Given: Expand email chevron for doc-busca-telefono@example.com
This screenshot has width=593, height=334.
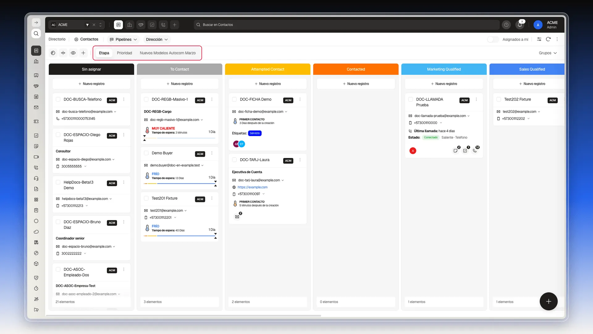Looking at the screenshot, I should tap(115, 112).
